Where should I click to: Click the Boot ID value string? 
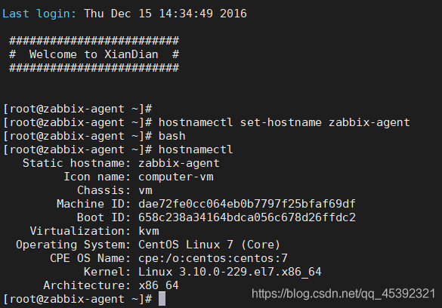click(247, 217)
